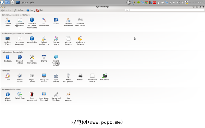Open Application and System Notifications
Screen dimensions: 205x128
click(x=32, y=23)
